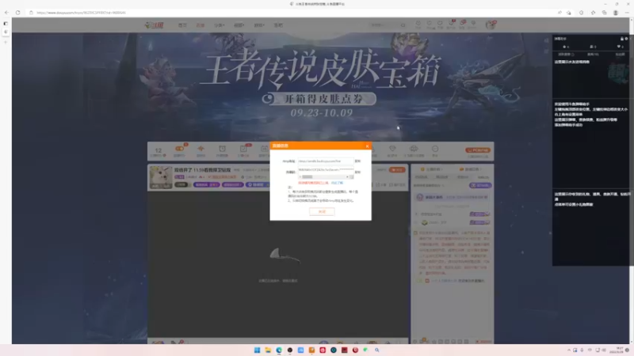Open the blue link in the dialog
634x356 pixels.
(x=337, y=183)
